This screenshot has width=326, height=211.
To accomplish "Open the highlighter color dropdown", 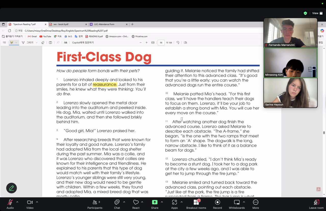I will point(16,43).
